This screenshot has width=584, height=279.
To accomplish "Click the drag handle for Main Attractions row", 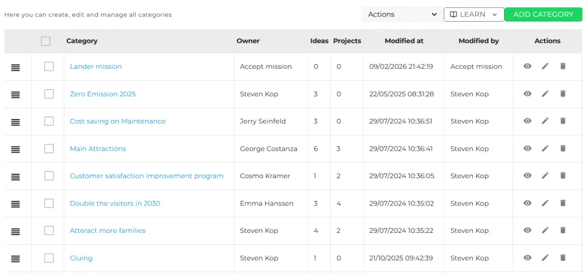I will (x=15, y=150).
